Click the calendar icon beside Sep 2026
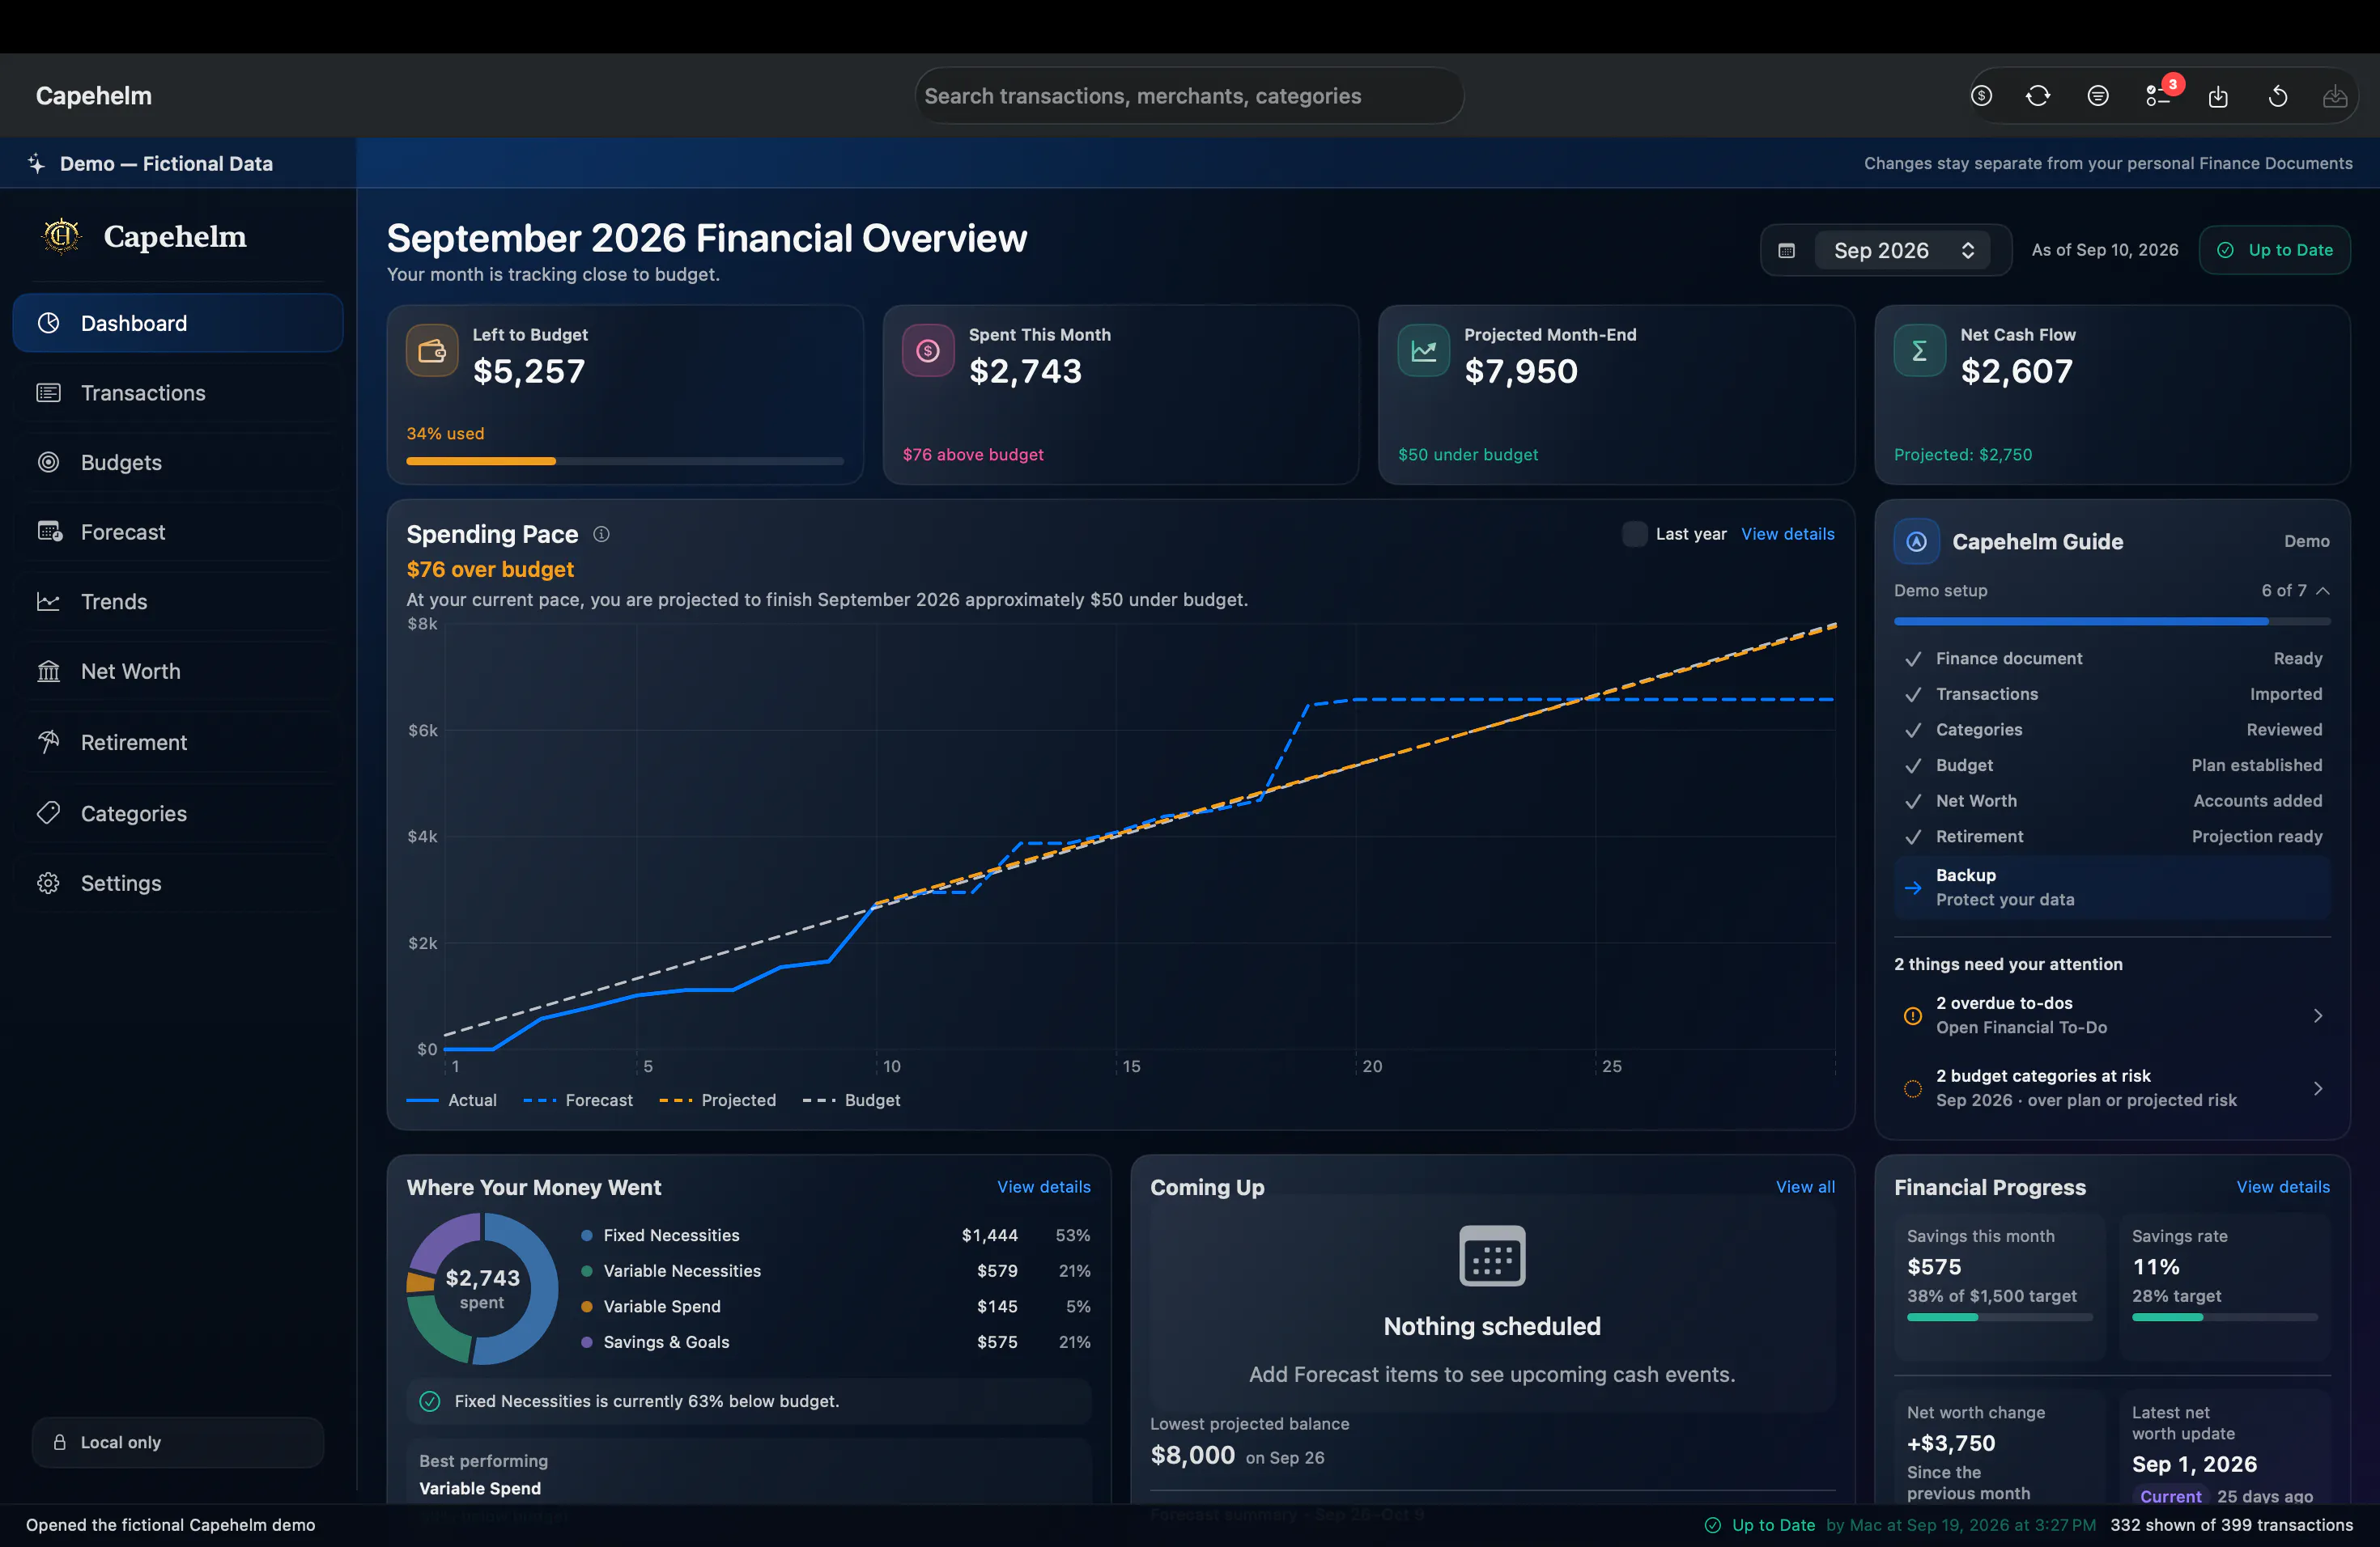This screenshot has width=2380, height=1547. [x=1787, y=251]
